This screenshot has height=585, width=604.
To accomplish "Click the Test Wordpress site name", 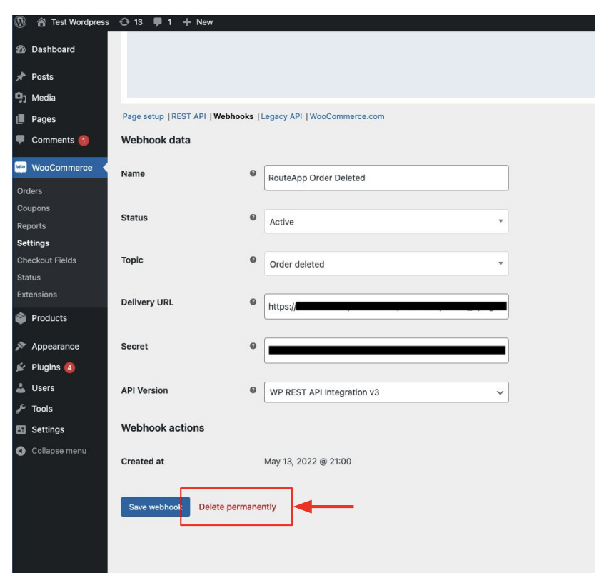I will coord(80,22).
